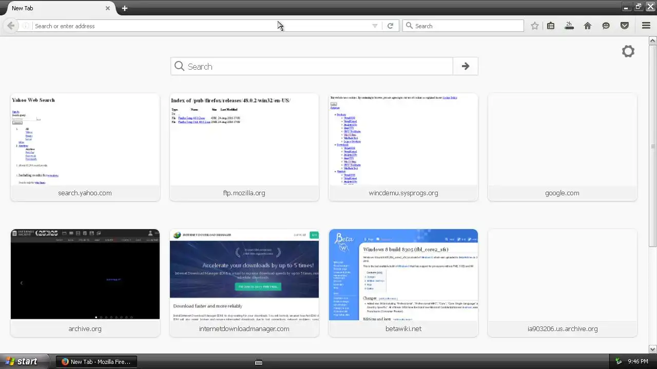Open the betawiki.net tile
This screenshot has width=657, height=369.
(x=403, y=283)
